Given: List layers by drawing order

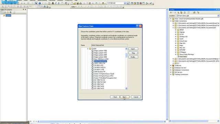Looking at the screenshot, I should [x=2, y=12].
